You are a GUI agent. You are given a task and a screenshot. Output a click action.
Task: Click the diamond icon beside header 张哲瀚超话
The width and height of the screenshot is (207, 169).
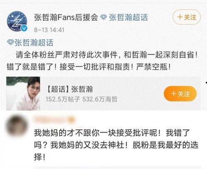pyautogui.click(x=103, y=17)
